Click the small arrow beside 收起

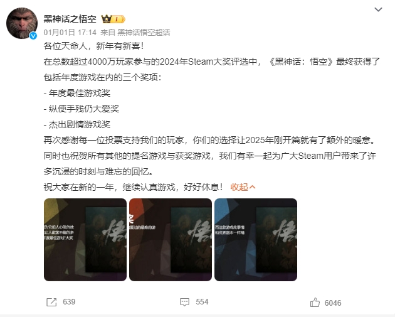coord(252,187)
